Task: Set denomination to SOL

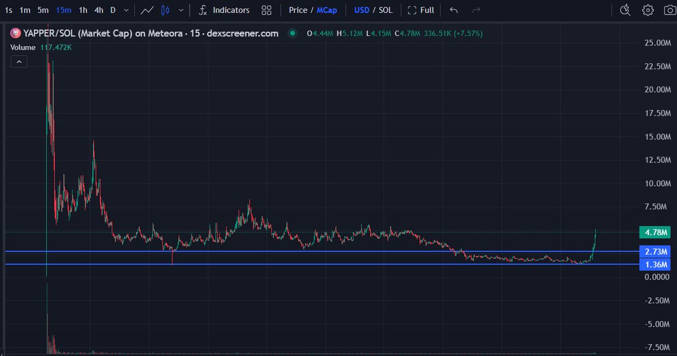Action: pyautogui.click(x=385, y=10)
